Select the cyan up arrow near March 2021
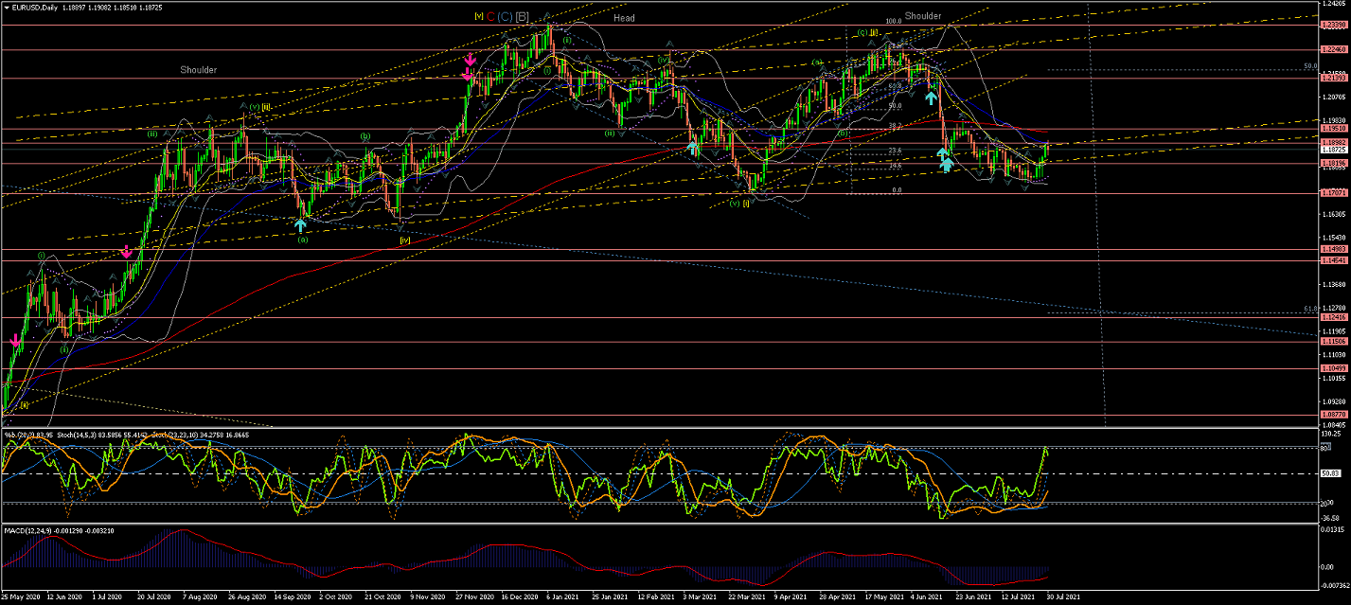This screenshot has width=1351, height=605. (x=693, y=147)
